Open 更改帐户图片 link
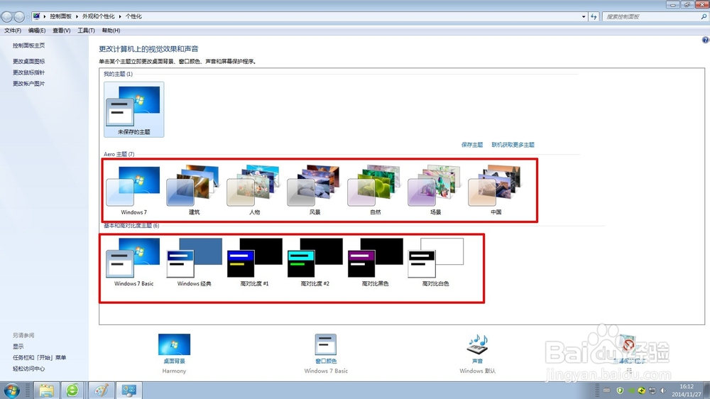Screen dimensions: 710x399 28,83
